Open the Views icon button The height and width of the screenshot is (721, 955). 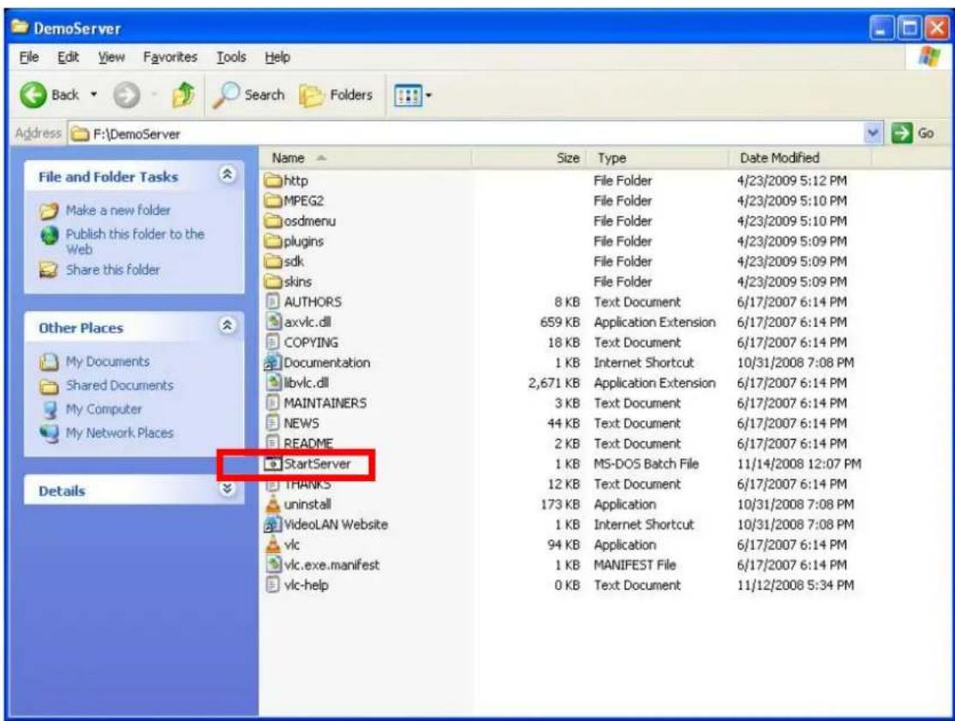point(408,95)
